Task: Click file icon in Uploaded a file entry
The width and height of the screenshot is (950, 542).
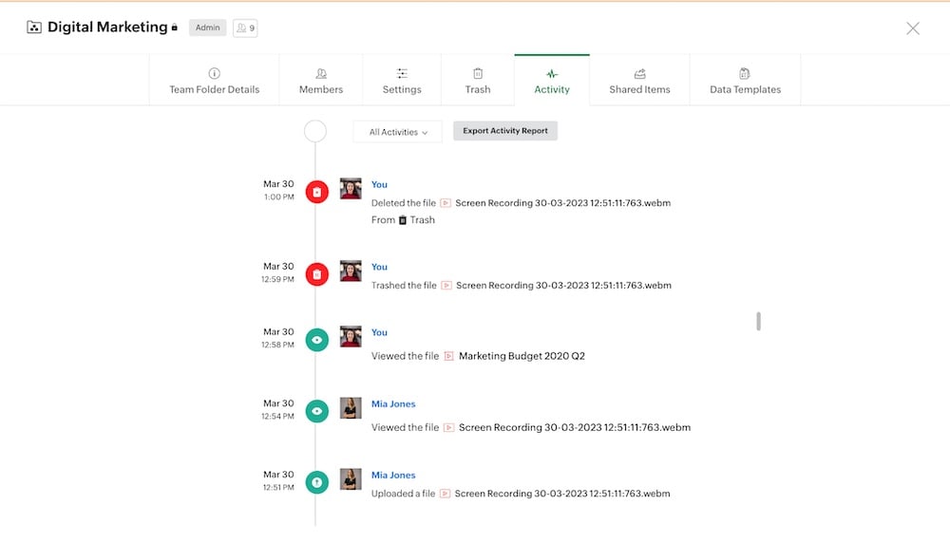Action: (x=445, y=494)
